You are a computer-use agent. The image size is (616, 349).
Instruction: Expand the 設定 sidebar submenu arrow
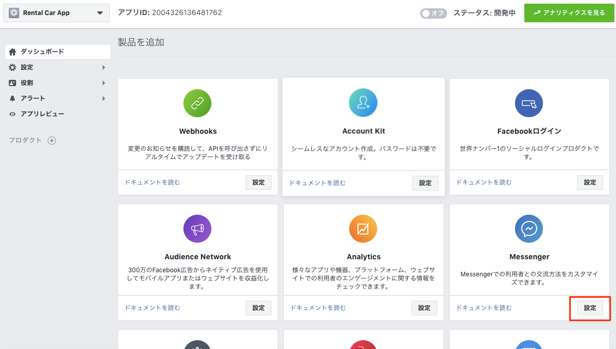(104, 67)
